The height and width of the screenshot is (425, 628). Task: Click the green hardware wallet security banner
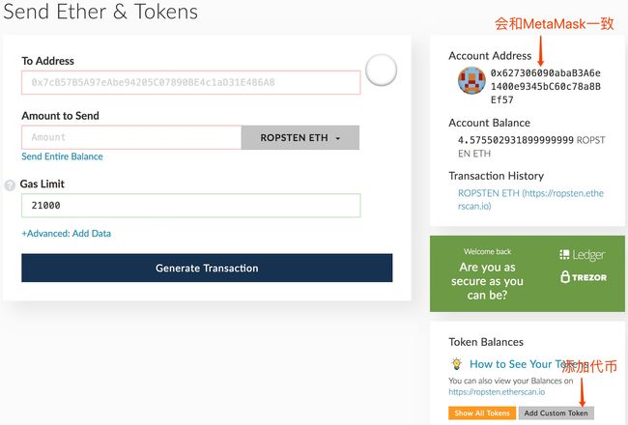(528, 273)
